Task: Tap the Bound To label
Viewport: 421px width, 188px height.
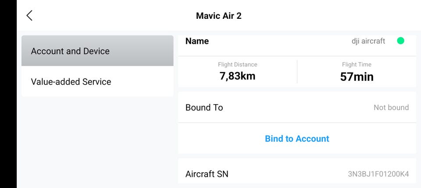Action: (204, 108)
